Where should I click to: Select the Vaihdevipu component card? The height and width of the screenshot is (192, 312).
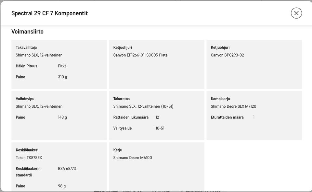click(x=59, y=116)
